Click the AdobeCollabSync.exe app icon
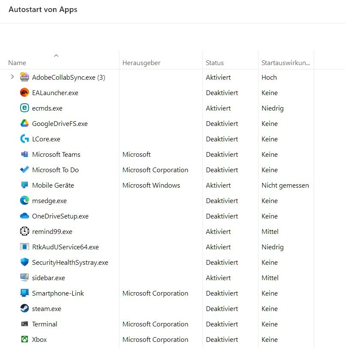This screenshot has height=359, width=345. [24, 77]
